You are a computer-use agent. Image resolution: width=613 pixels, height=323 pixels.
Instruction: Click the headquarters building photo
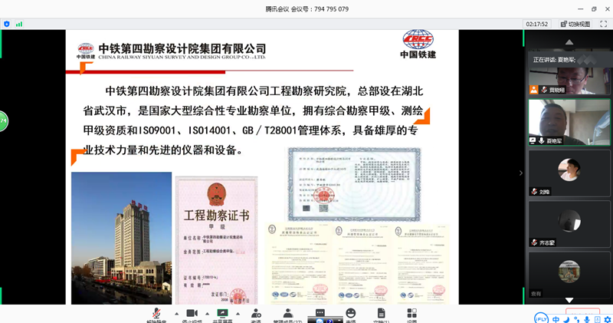pyautogui.click(x=121, y=238)
